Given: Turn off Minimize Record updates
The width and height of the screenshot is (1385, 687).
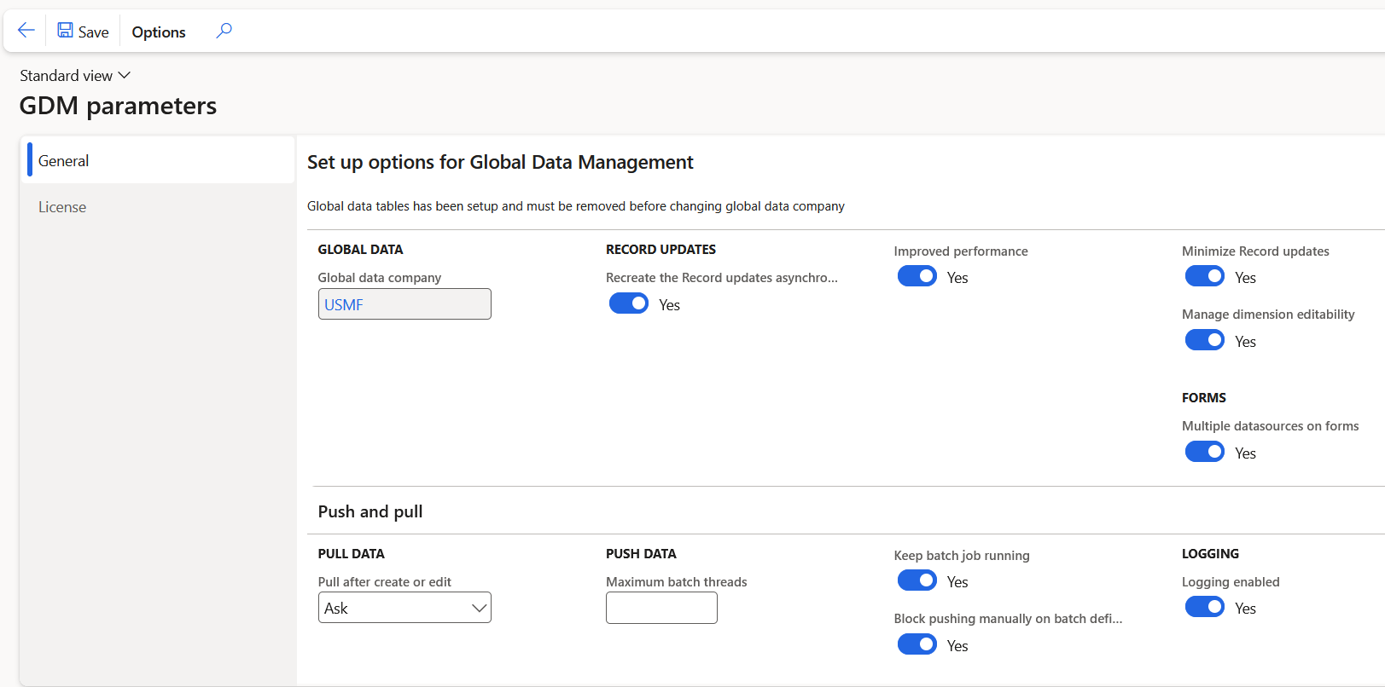Looking at the screenshot, I should point(1204,276).
